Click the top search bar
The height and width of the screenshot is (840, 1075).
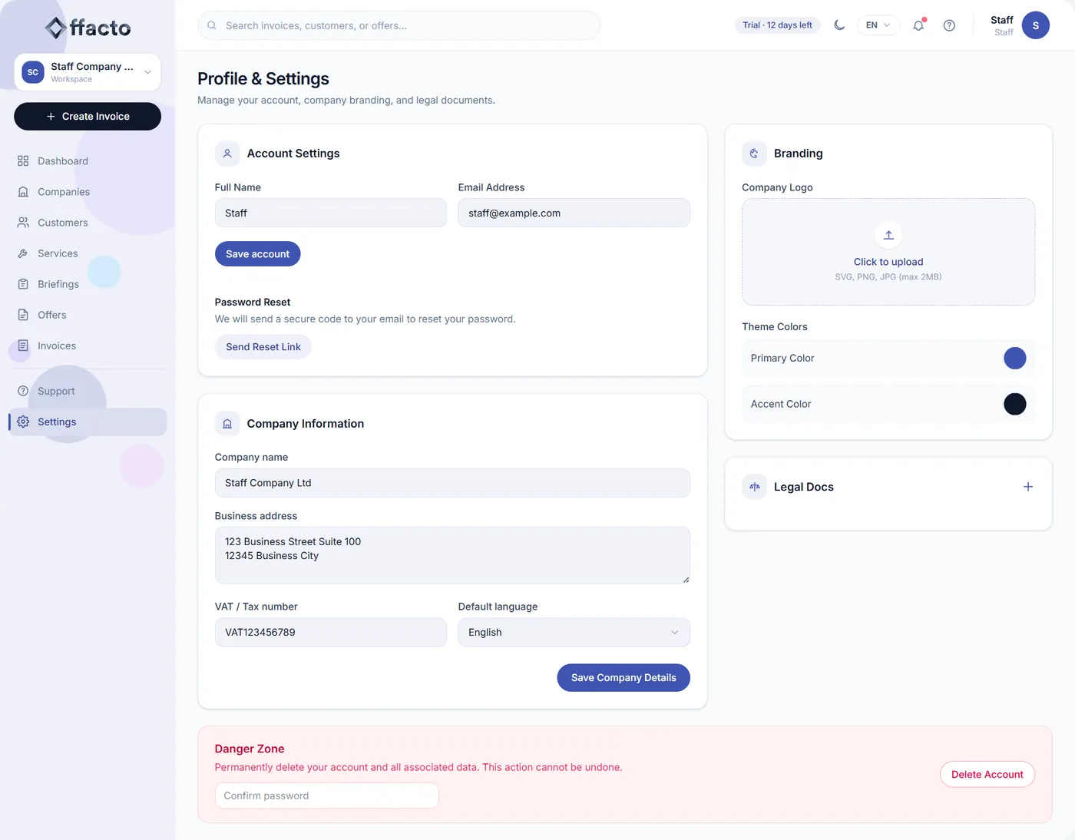pos(399,25)
